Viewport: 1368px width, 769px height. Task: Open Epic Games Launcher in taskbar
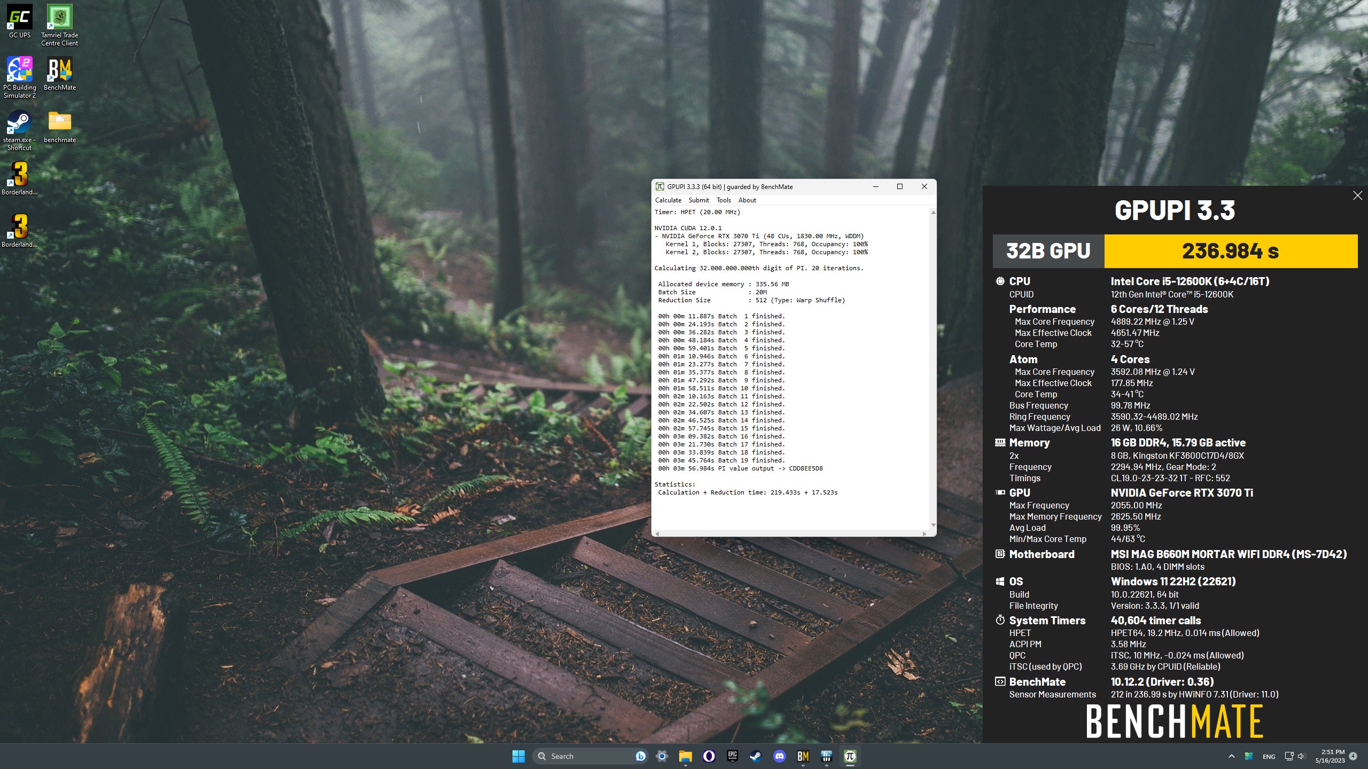pyautogui.click(x=733, y=756)
